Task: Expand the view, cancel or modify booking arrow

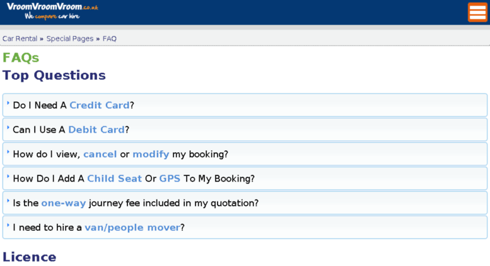Action: pos(8,152)
